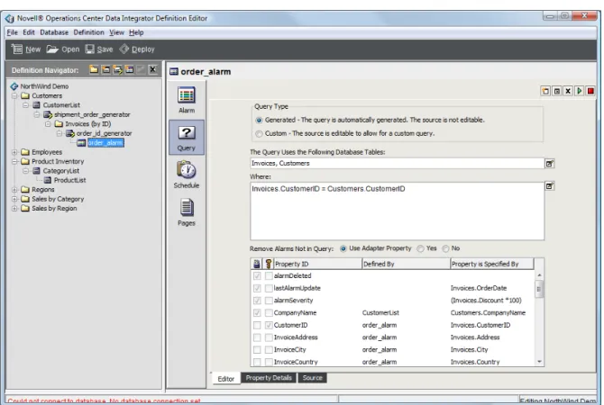This screenshot has width=604, height=405.
Task: Click the Novell application icon in title bar
Action: (10, 18)
